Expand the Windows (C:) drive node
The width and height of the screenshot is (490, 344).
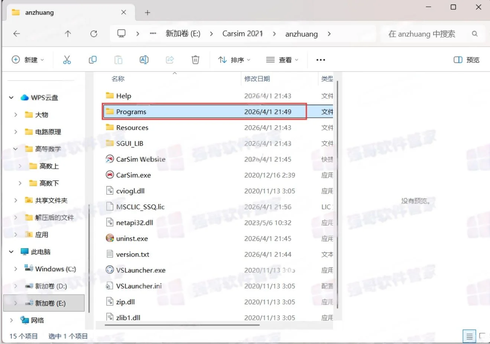[16, 269]
